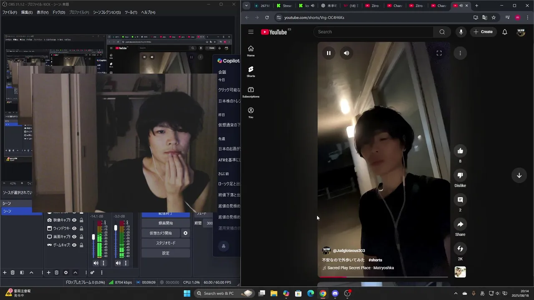Open a new Chrome tab
The width and height of the screenshot is (534, 300).
[476, 5]
